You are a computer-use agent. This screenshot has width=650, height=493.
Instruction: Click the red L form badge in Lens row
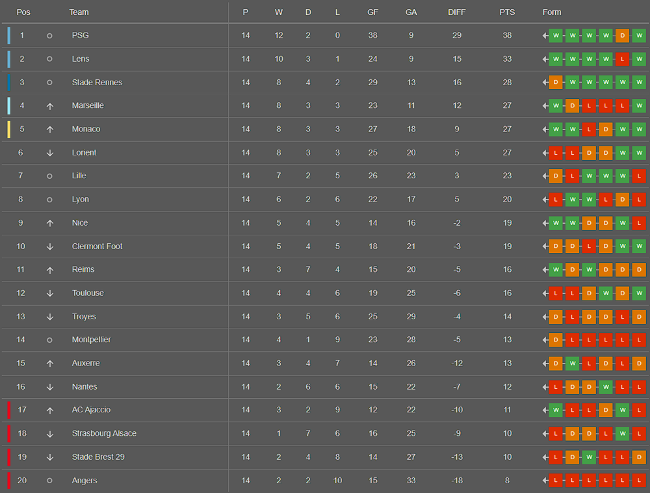[x=622, y=59]
